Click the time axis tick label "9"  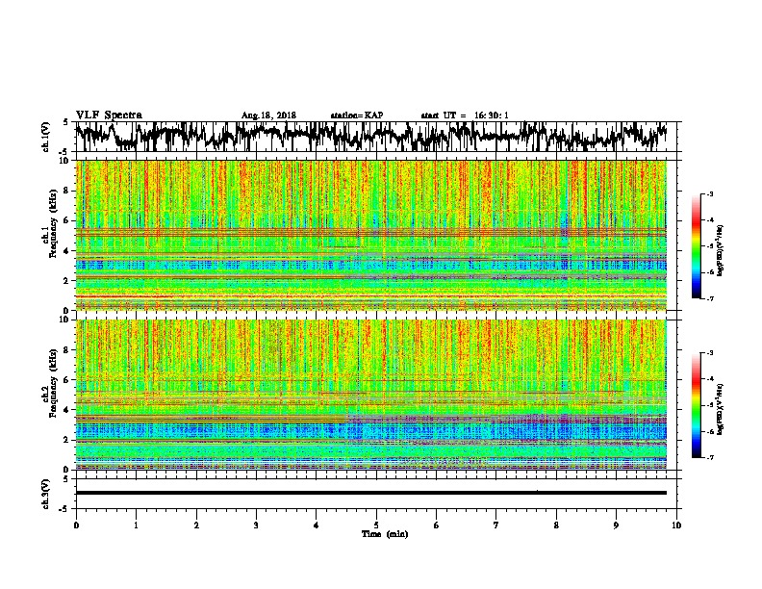pyautogui.click(x=616, y=525)
